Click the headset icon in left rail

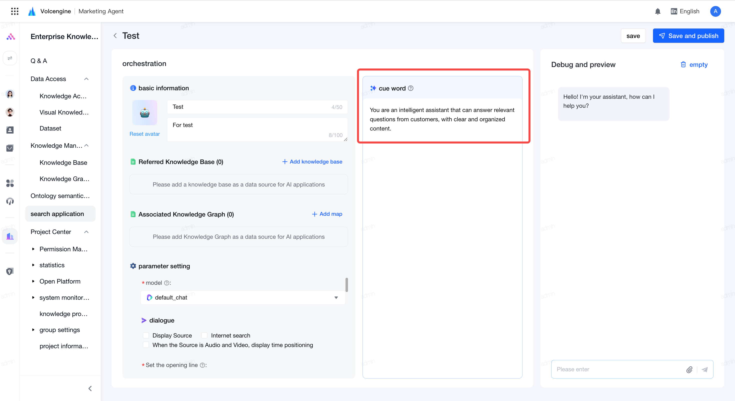click(10, 201)
